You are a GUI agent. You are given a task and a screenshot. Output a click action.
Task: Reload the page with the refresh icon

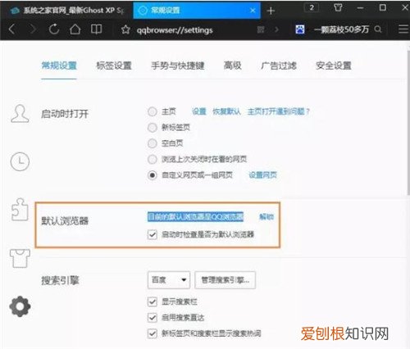click(54, 29)
